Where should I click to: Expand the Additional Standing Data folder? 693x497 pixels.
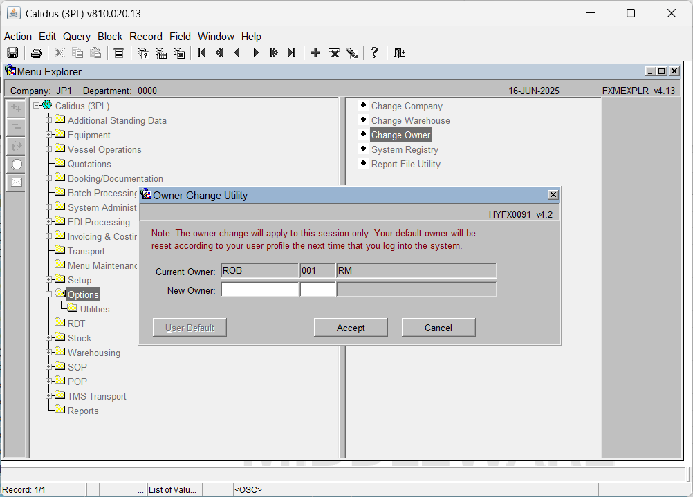pos(49,120)
